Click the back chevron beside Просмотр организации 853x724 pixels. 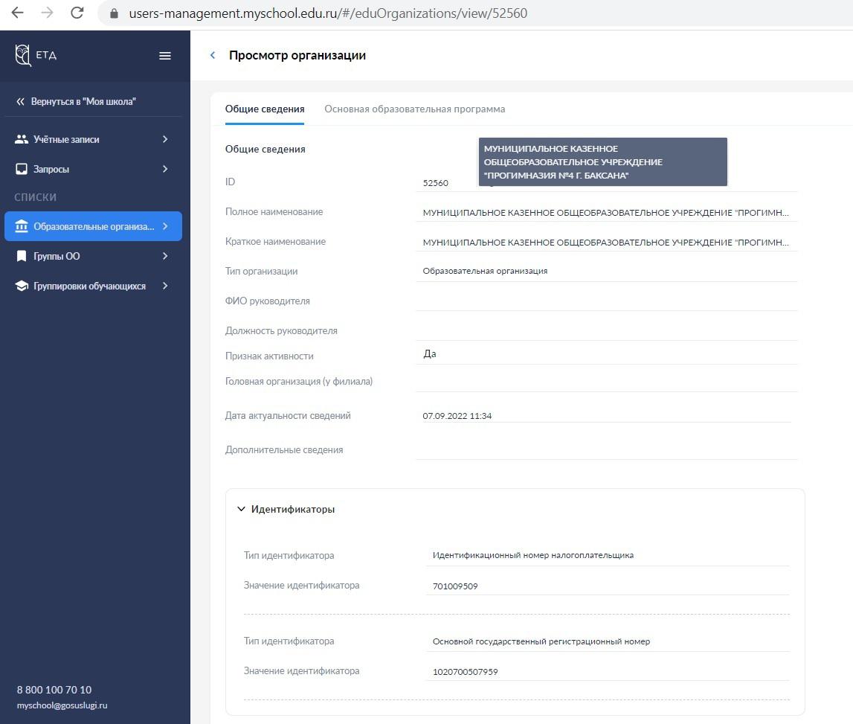click(x=213, y=55)
